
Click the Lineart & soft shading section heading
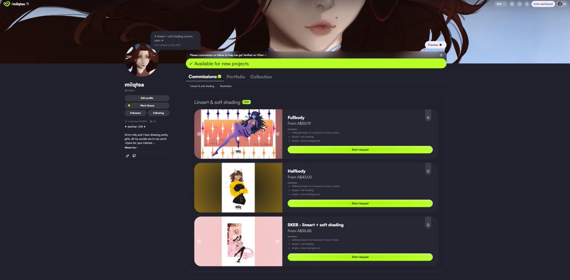(x=217, y=102)
